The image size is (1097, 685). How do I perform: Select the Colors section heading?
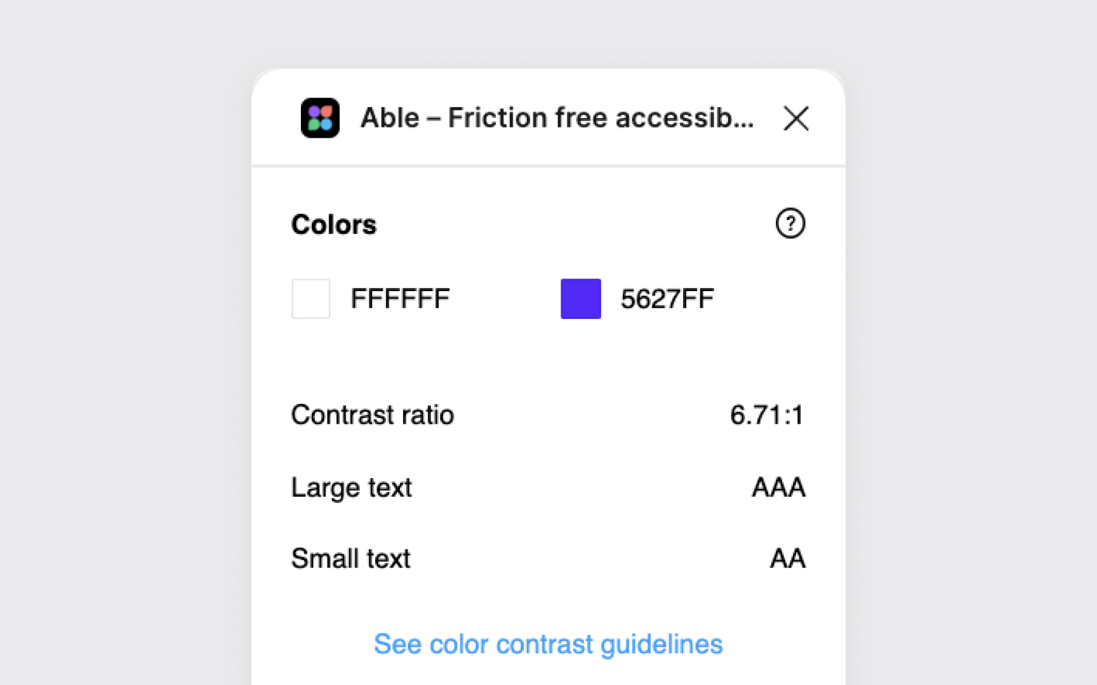pos(334,224)
